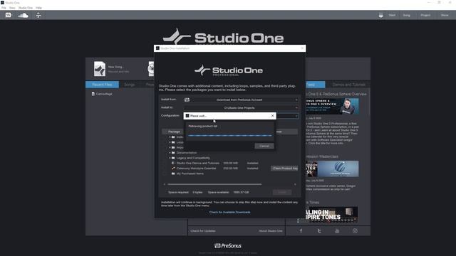Switch to the Recent Files tab
The height and width of the screenshot is (256, 456).
102,85
